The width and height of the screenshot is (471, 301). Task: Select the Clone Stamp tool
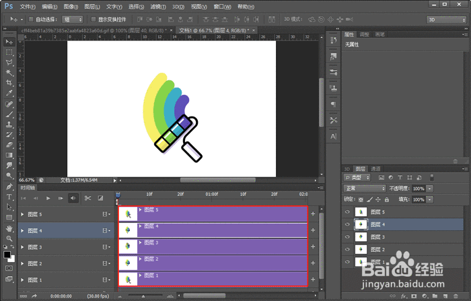[x=9, y=125]
